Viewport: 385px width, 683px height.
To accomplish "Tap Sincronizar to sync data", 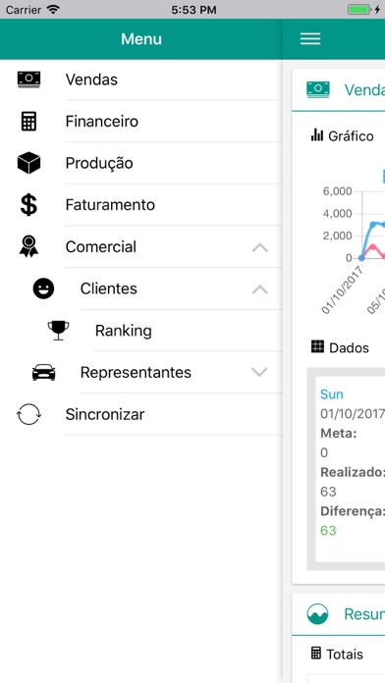I will coord(141,414).
